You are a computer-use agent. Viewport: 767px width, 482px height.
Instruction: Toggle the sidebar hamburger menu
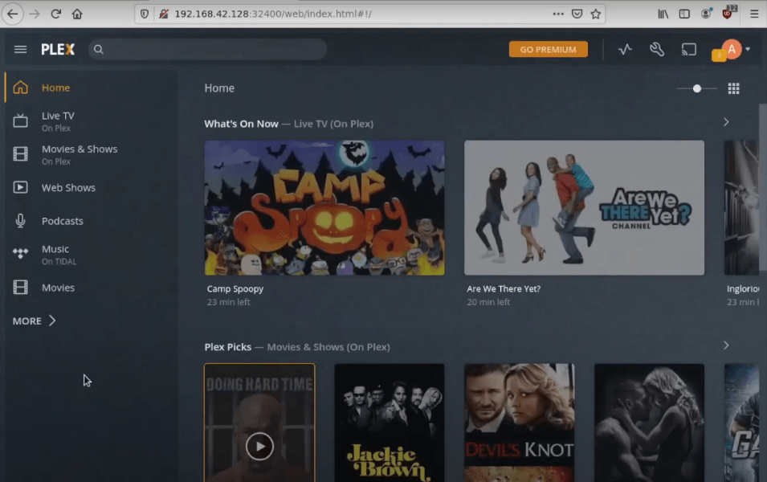click(x=20, y=50)
